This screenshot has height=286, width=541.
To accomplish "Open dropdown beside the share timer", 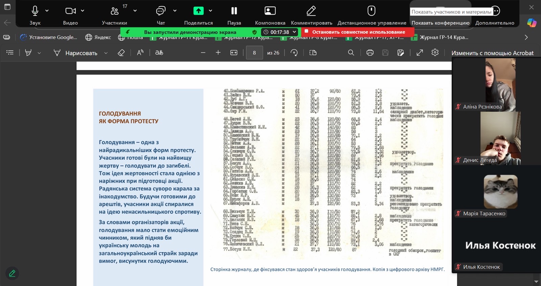I will 295,32.
